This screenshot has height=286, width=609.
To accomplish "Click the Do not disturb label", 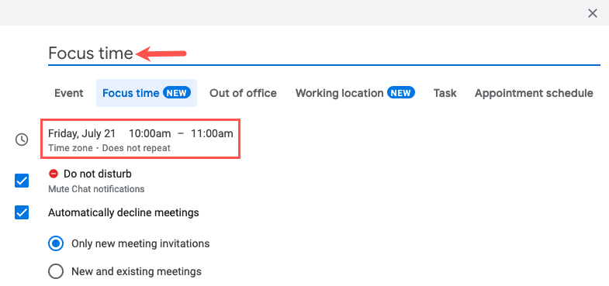I will 98,174.
